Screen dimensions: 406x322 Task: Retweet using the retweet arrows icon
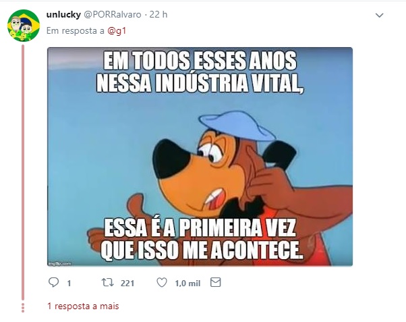[x=107, y=283]
